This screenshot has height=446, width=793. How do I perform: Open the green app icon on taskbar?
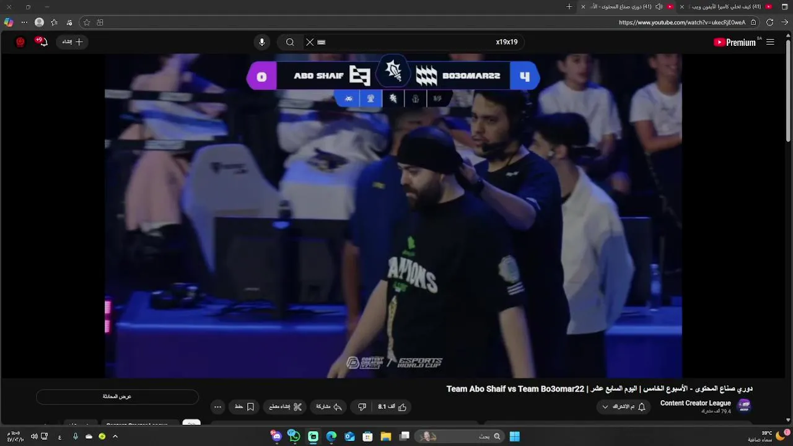[x=313, y=437]
